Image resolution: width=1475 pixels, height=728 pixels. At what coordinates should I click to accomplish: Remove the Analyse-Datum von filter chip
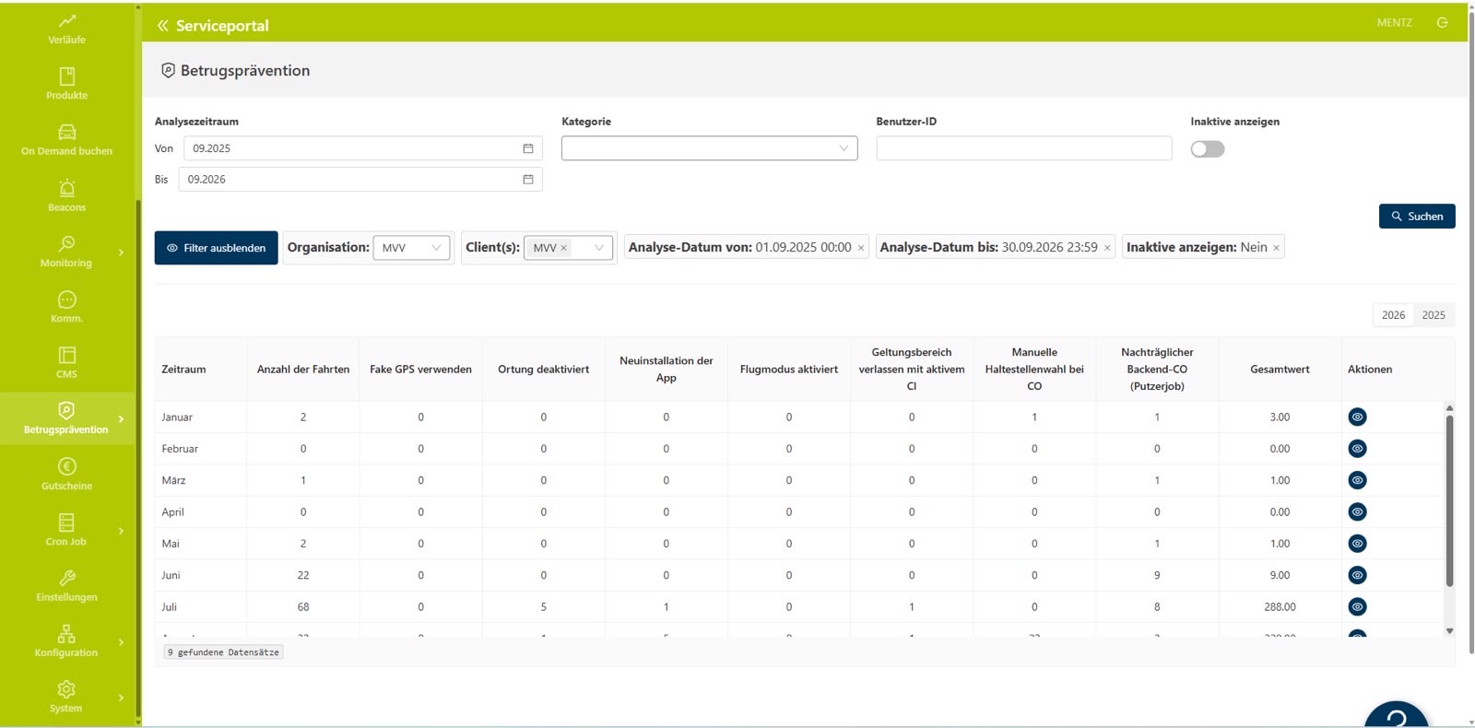point(861,248)
